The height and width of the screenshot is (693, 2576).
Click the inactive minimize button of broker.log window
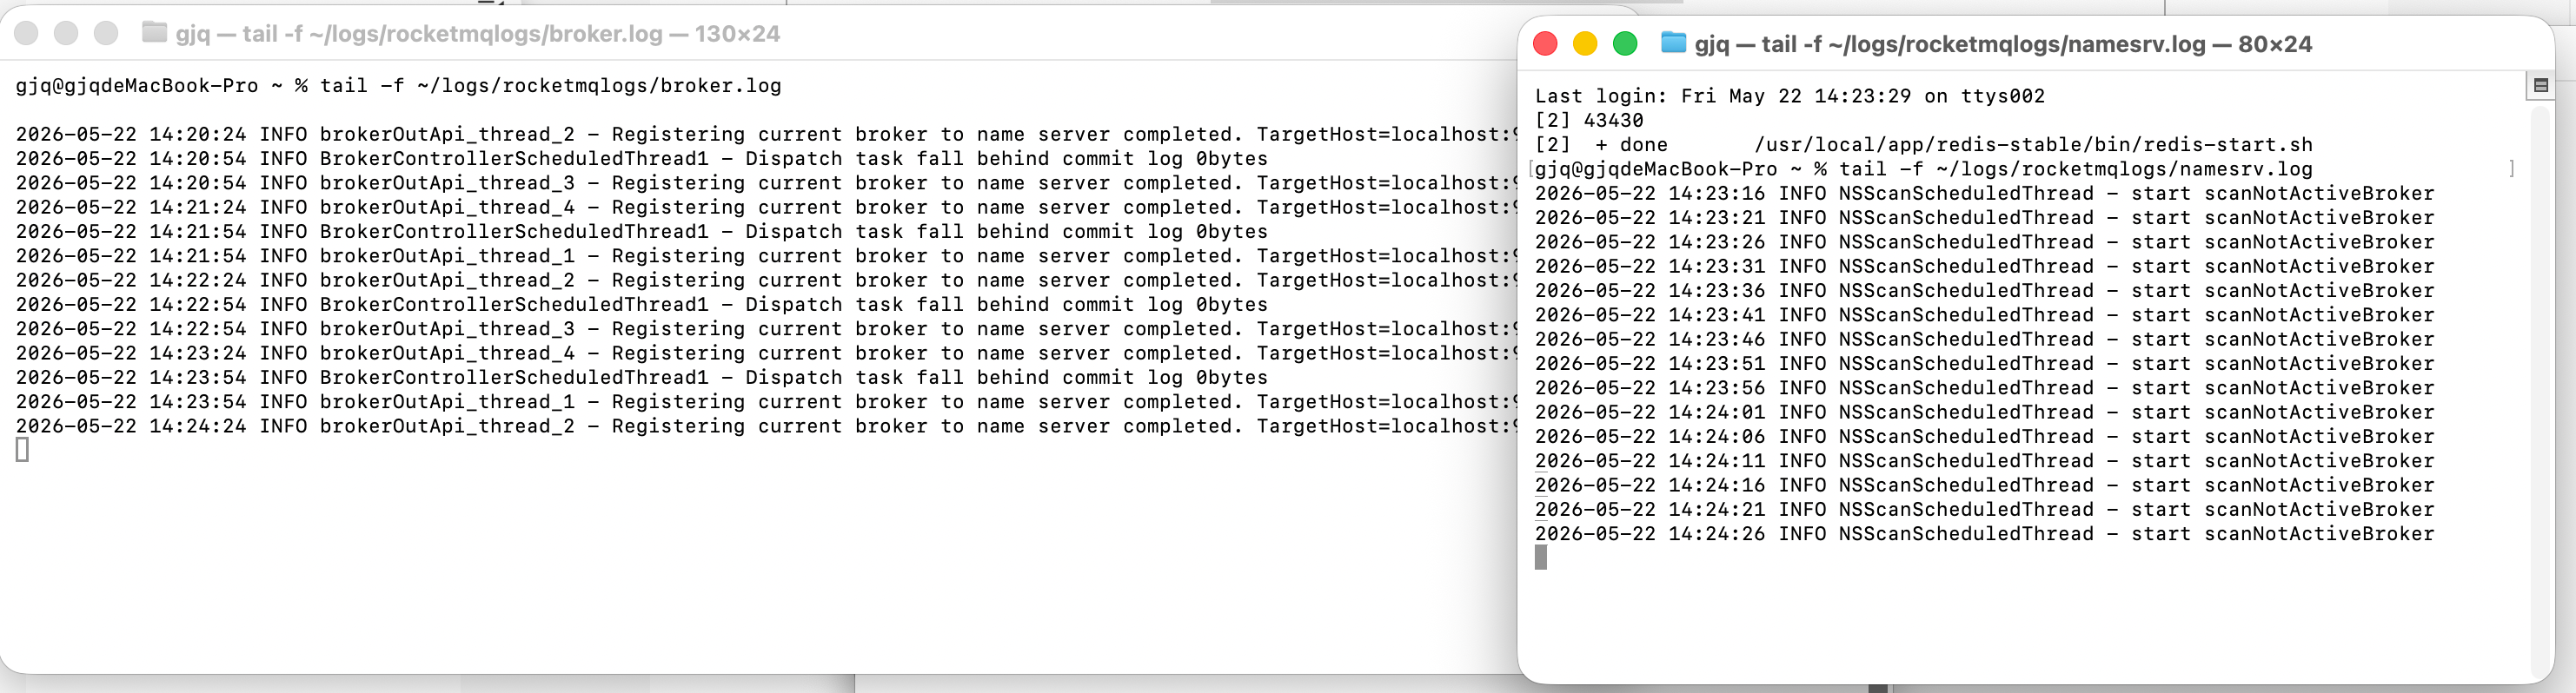coord(66,34)
